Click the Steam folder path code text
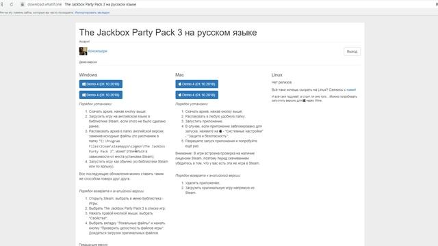Image resolution: width=438 pixels, height=246 pixels. pyautogui.click(x=127, y=146)
